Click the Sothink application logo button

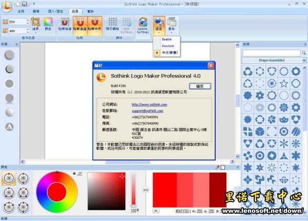(x=7, y=6)
